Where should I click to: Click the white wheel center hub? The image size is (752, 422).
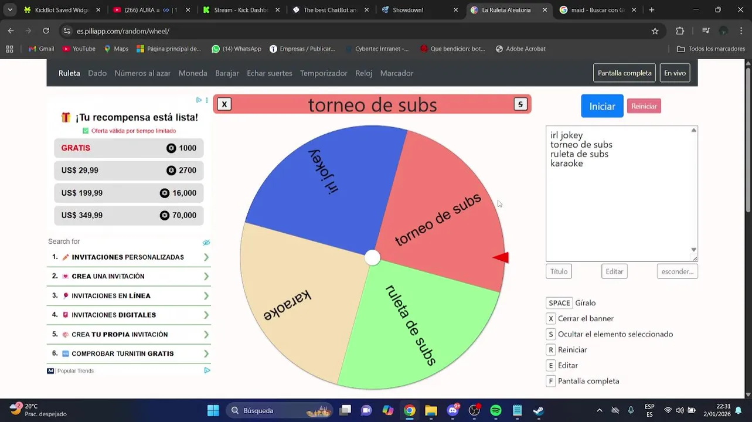[x=372, y=257]
